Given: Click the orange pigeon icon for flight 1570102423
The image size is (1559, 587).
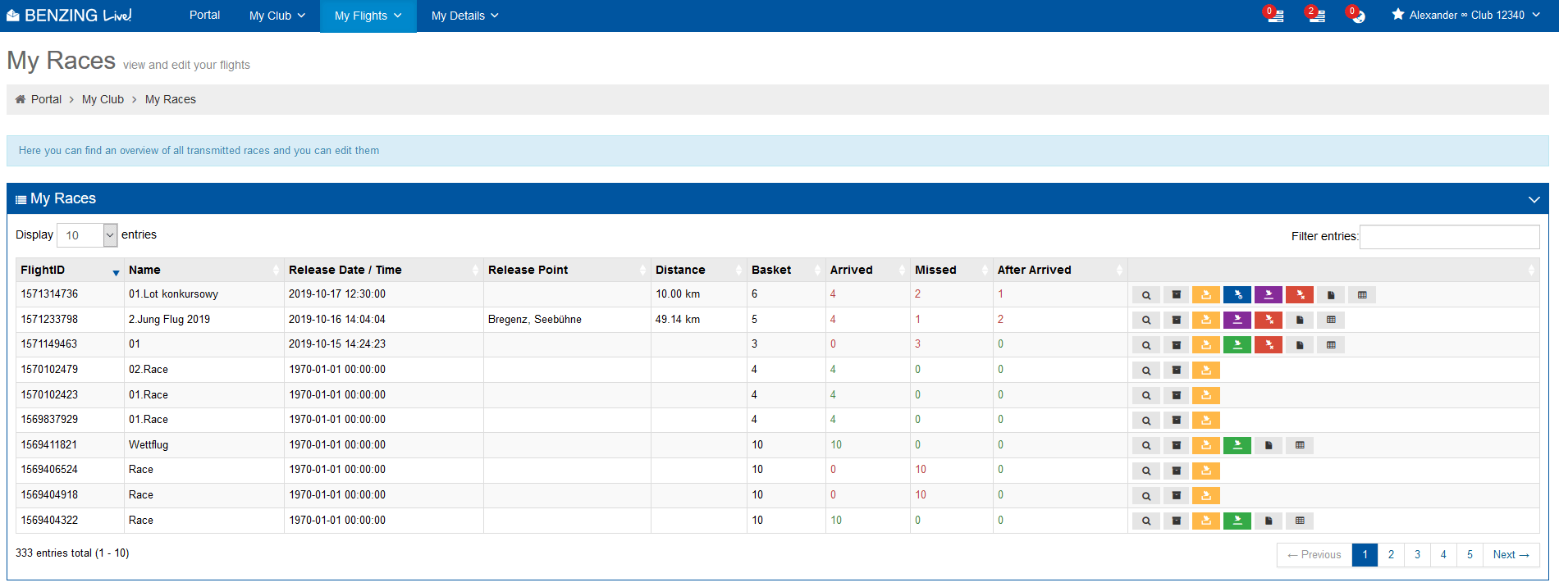Looking at the screenshot, I should coord(1206,396).
